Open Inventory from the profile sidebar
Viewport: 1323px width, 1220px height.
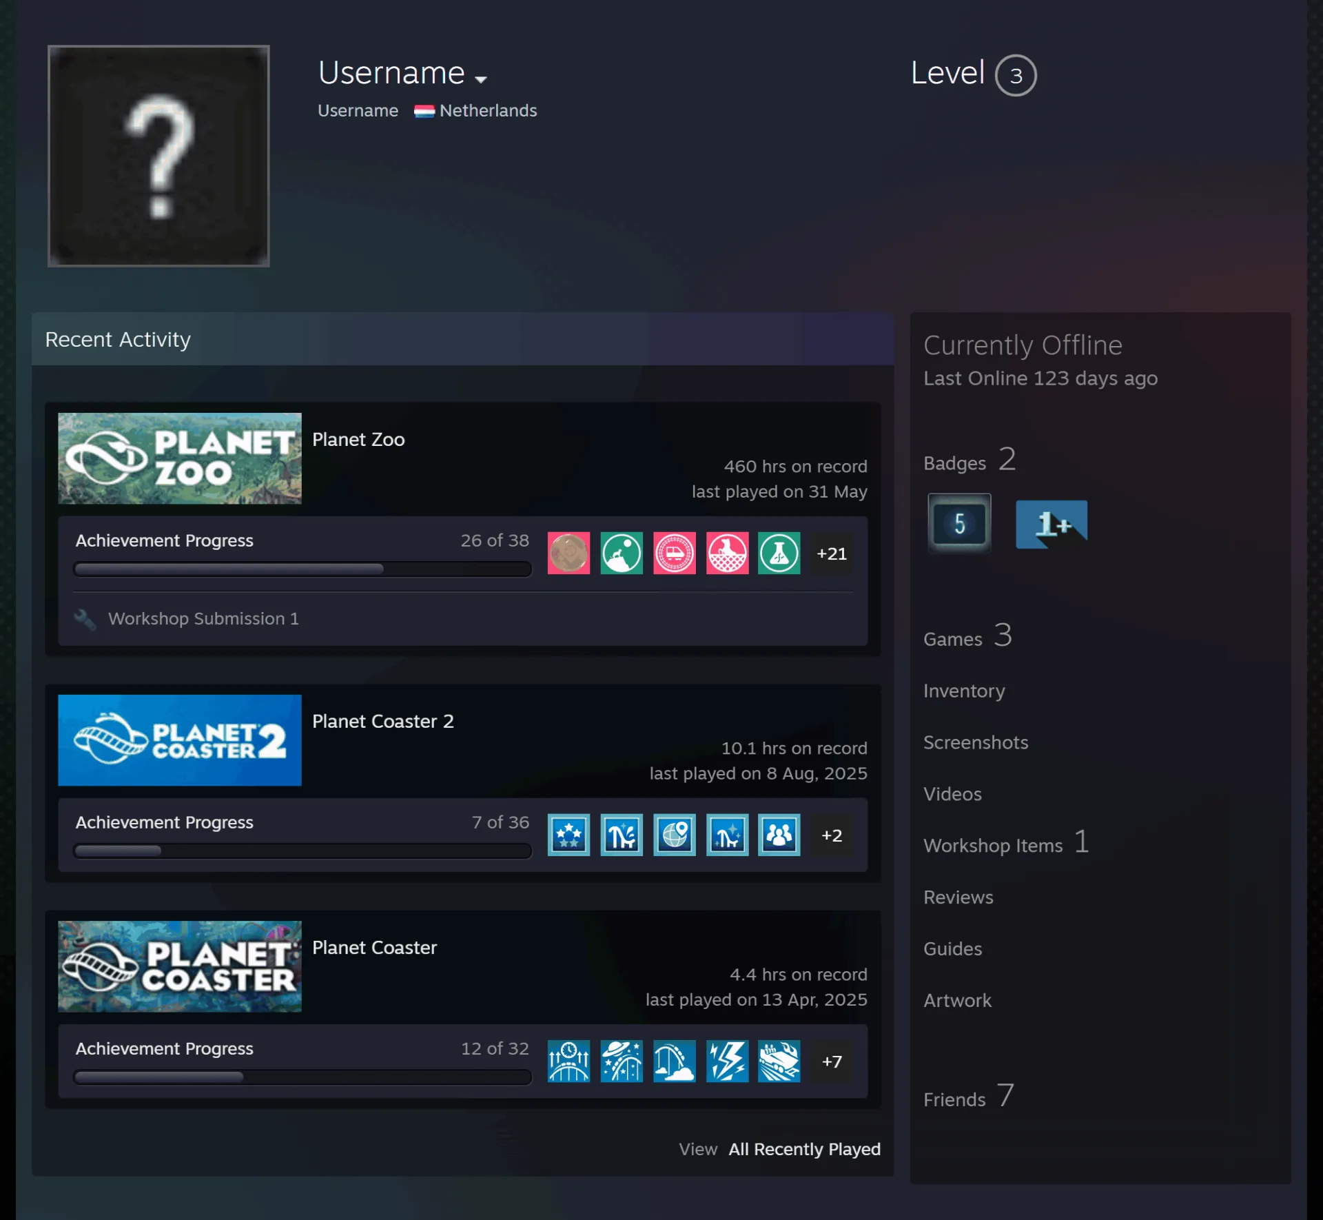coord(964,691)
